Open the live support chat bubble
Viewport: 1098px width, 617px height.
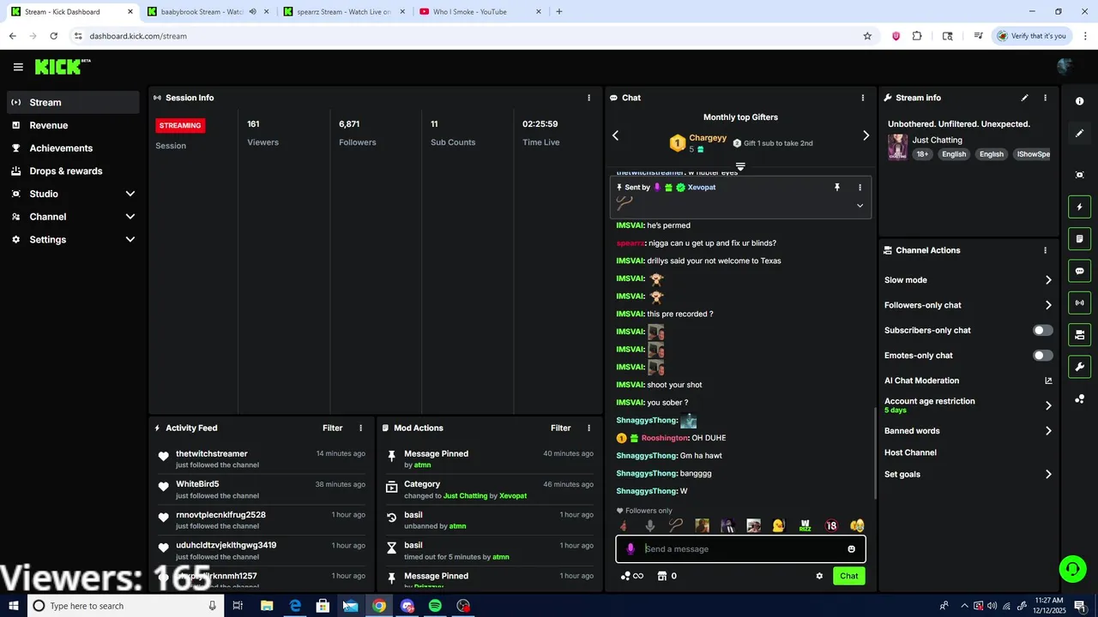(1071, 568)
